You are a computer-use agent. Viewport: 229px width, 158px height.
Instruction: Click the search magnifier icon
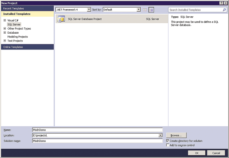click(224, 10)
